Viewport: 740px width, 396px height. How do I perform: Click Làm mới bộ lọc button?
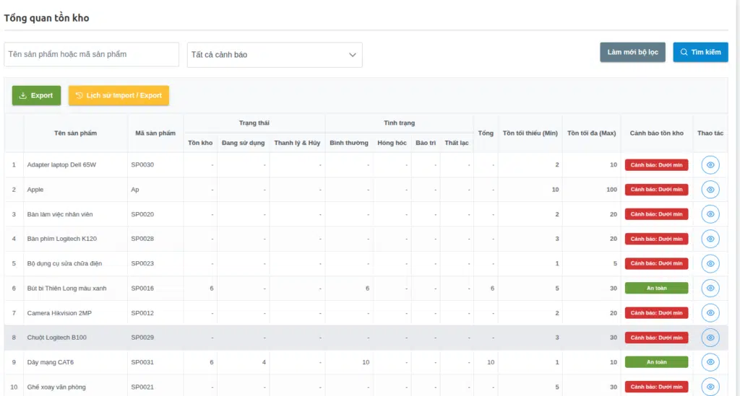(x=632, y=52)
